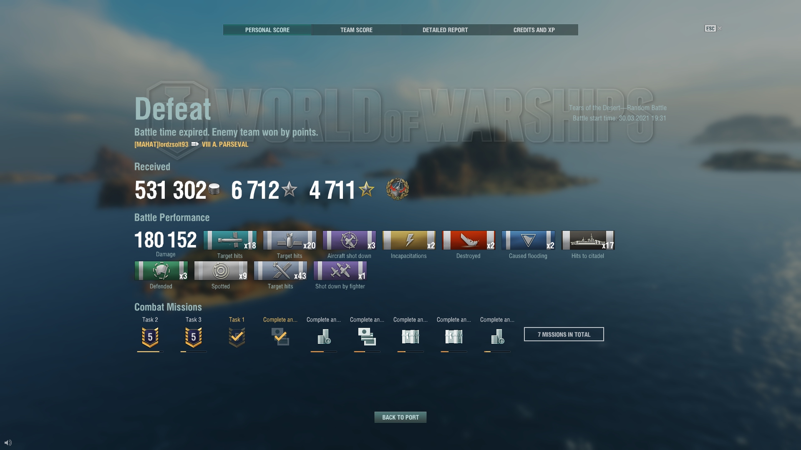
Task: Click the Aircraft shot down ribbon
Action: tap(349, 240)
